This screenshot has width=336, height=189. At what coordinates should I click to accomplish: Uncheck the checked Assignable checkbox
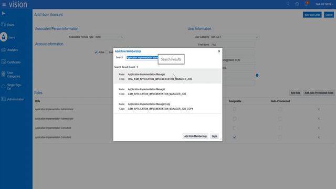[x=235, y=137]
